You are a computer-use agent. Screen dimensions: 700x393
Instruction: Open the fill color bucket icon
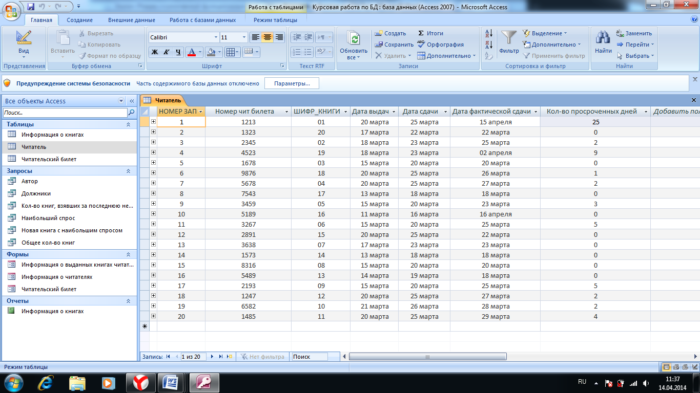(x=211, y=52)
